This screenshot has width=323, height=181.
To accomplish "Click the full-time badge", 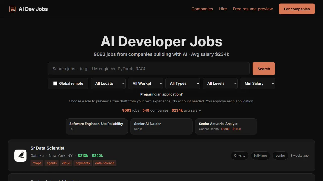I will (x=260, y=156).
